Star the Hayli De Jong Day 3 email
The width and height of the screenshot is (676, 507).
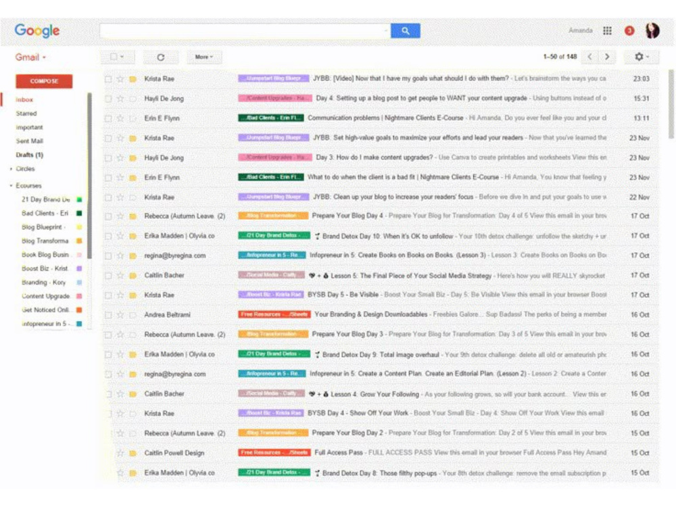tap(120, 158)
